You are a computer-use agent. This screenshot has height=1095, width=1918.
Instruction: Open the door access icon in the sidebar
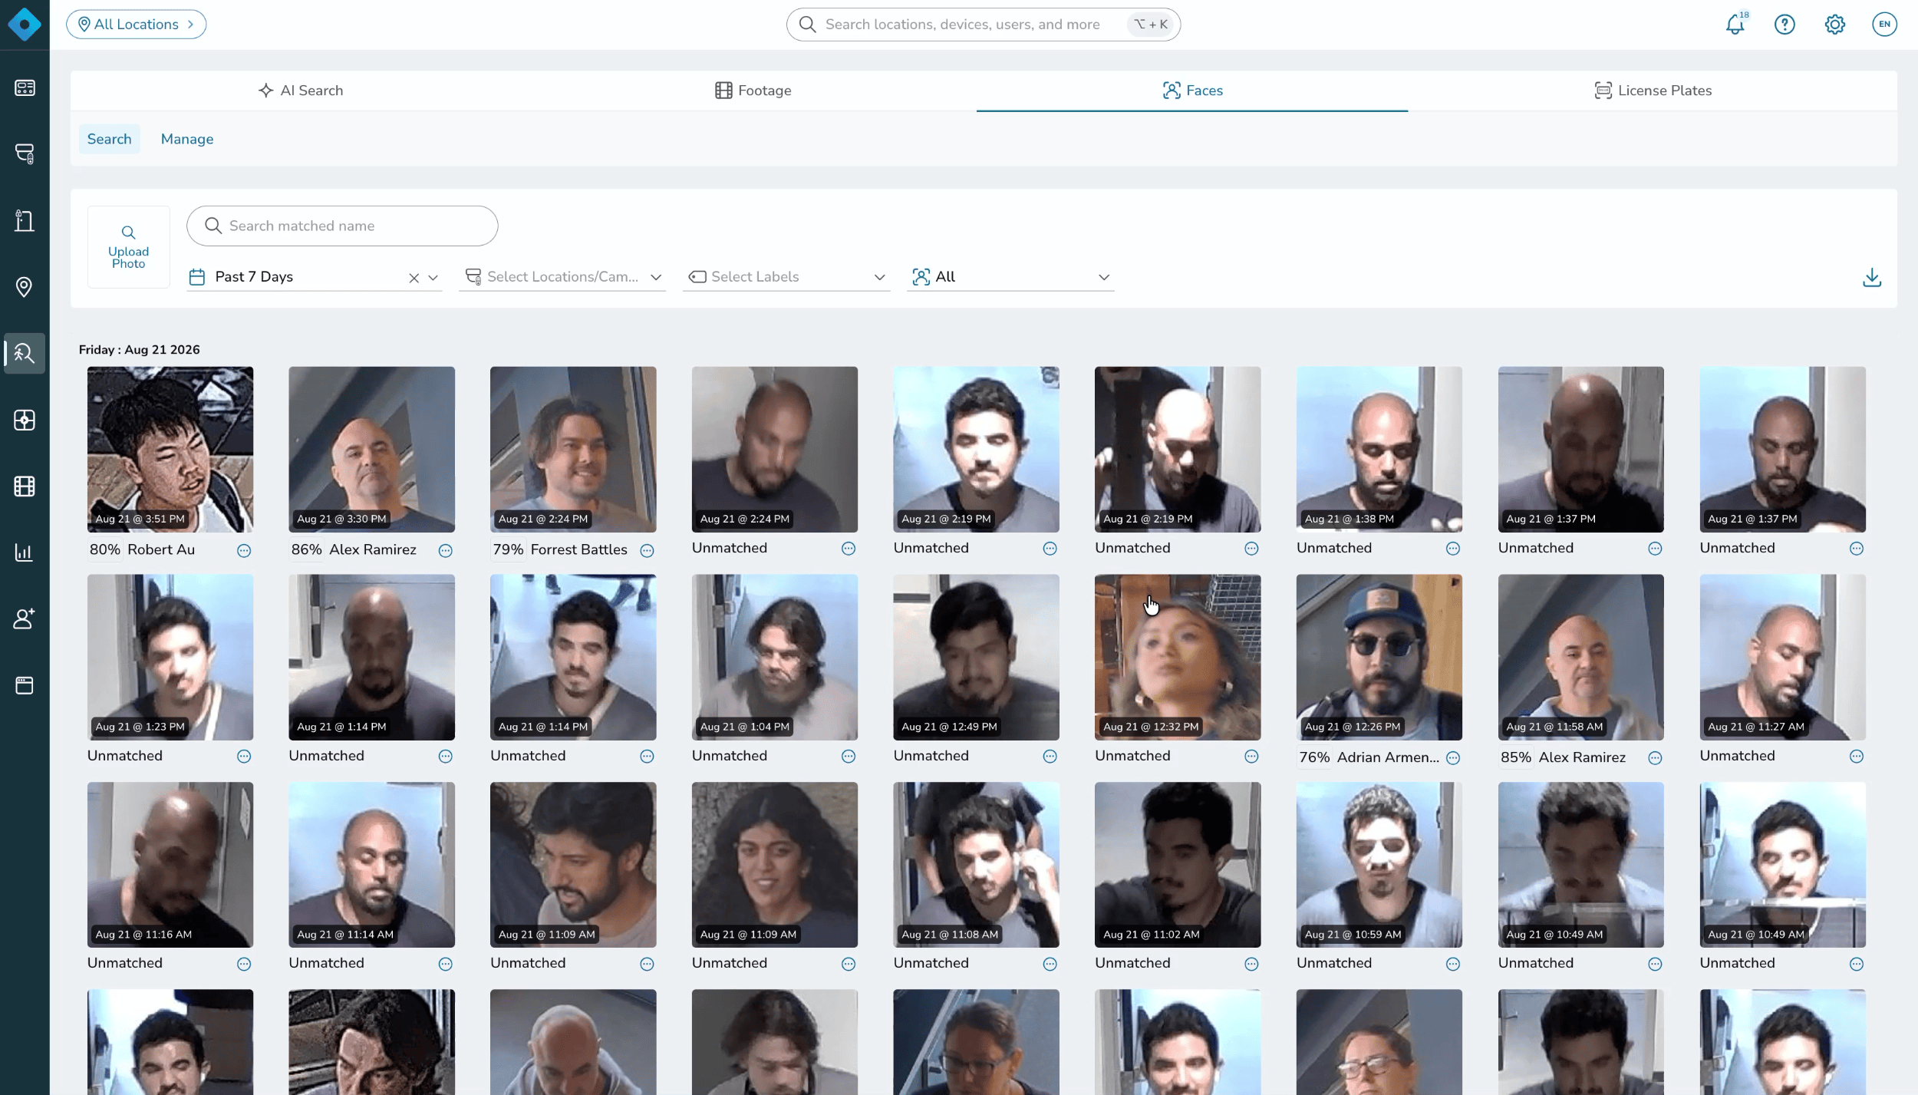pos(25,221)
